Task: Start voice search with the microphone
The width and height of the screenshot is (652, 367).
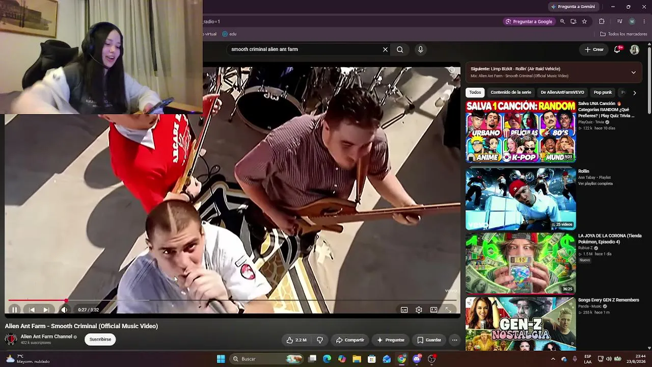Action: (x=420, y=49)
